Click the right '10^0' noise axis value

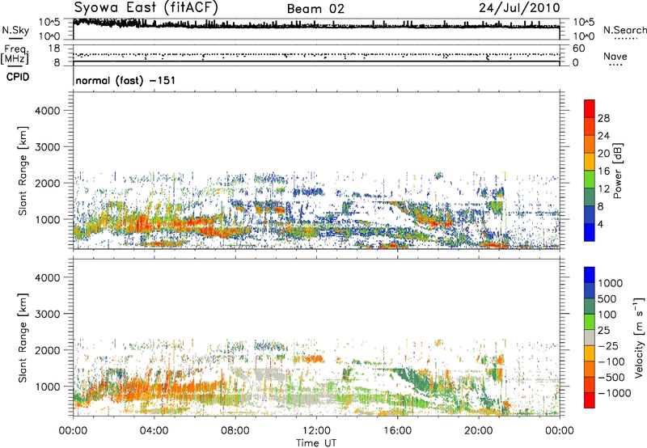tap(583, 36)
